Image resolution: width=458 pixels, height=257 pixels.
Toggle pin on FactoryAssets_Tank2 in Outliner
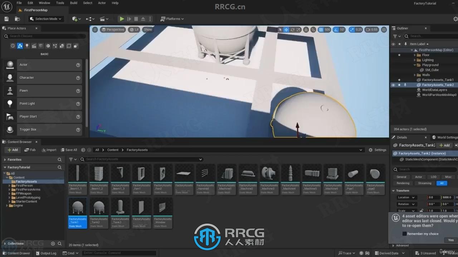click(x=405, y=85)
